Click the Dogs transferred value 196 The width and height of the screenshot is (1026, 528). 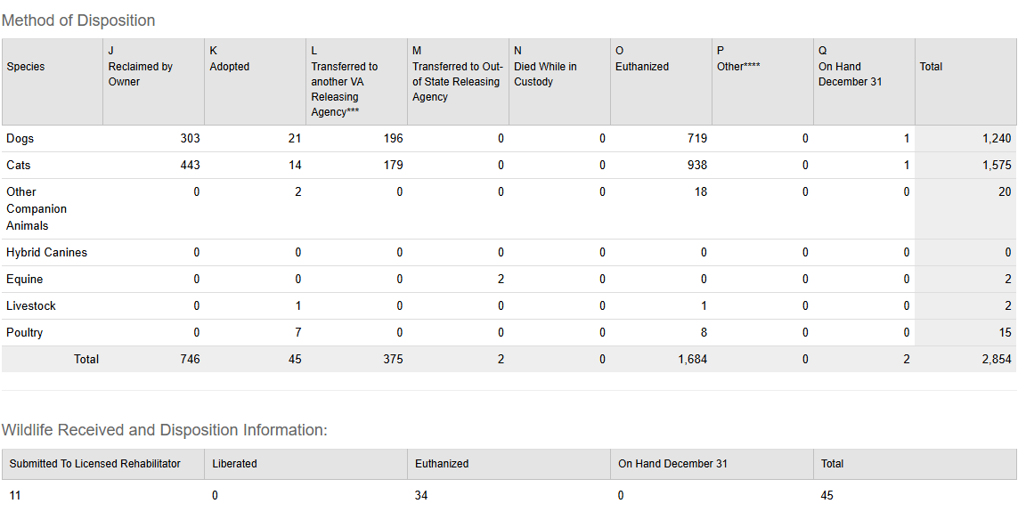(393, 139)
